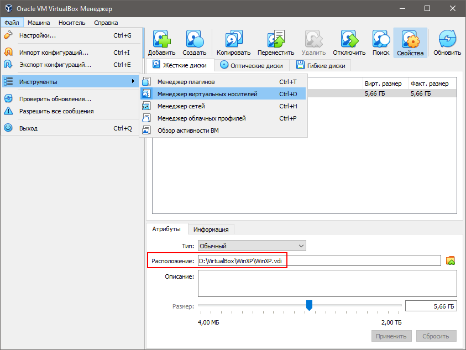Click the Менеджер облачных профилей icon
The image size is (466, 350).
tap(146, 118)
